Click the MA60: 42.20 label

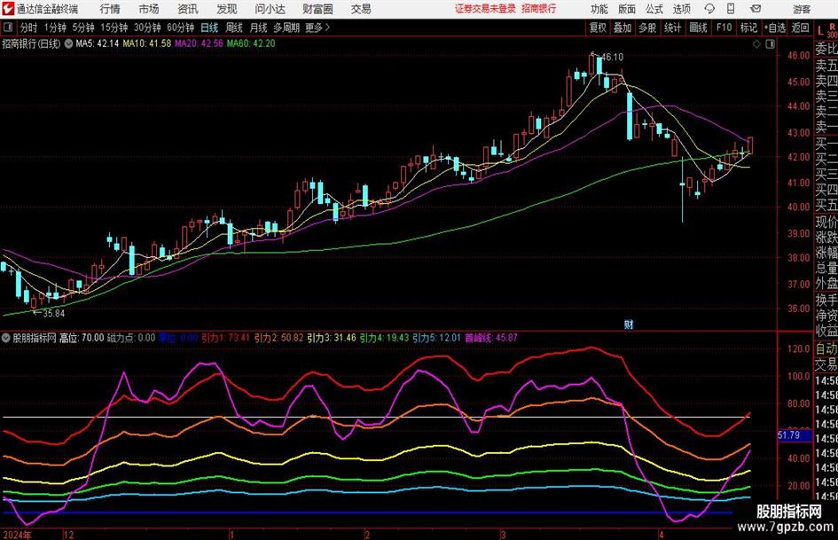click(251, 43)
